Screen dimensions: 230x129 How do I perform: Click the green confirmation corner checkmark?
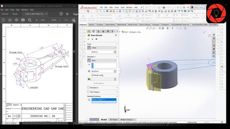coord(204,32)
